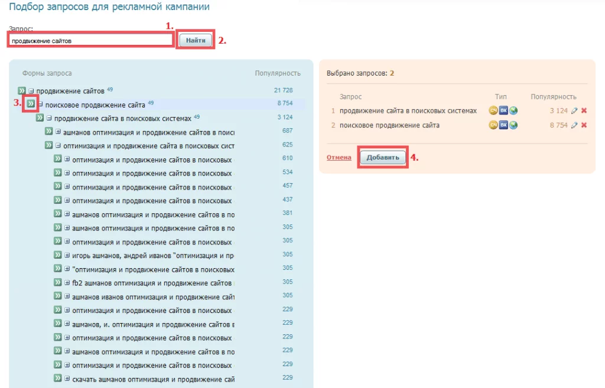Screen dimensions: 605x388
Task: Click the blue ВК type icon in row 2
Action: (x=503, y=125)
